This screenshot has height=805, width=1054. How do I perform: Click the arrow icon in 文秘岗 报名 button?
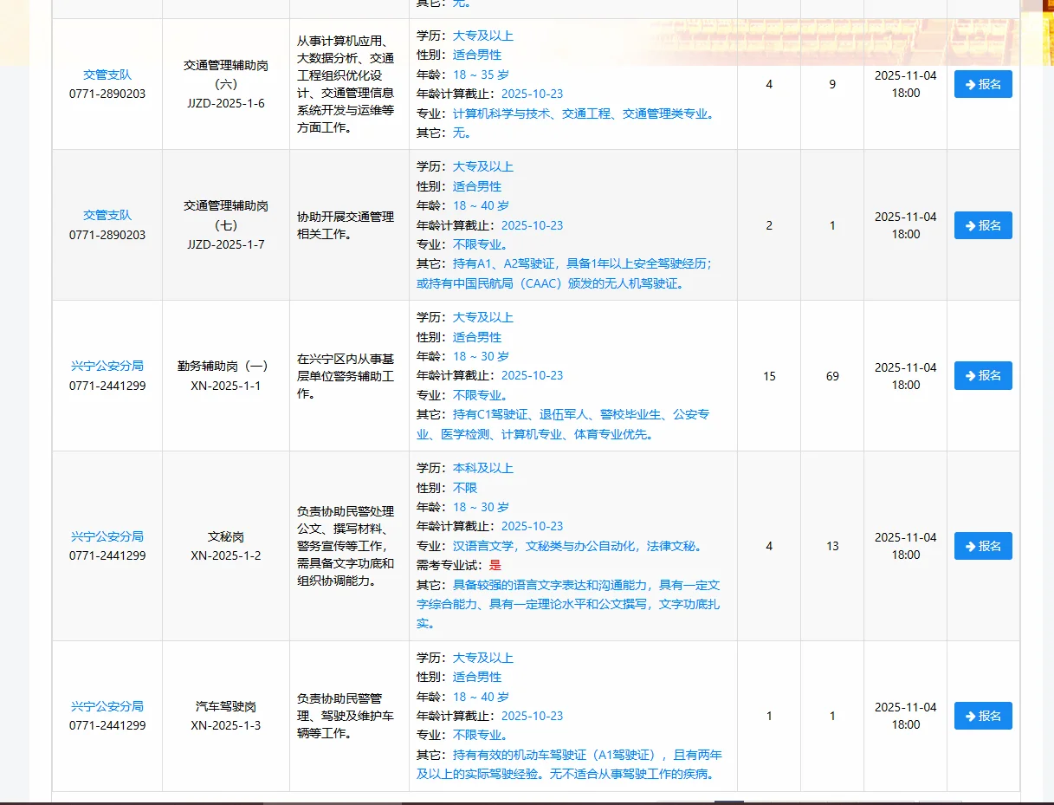(968, 546)
